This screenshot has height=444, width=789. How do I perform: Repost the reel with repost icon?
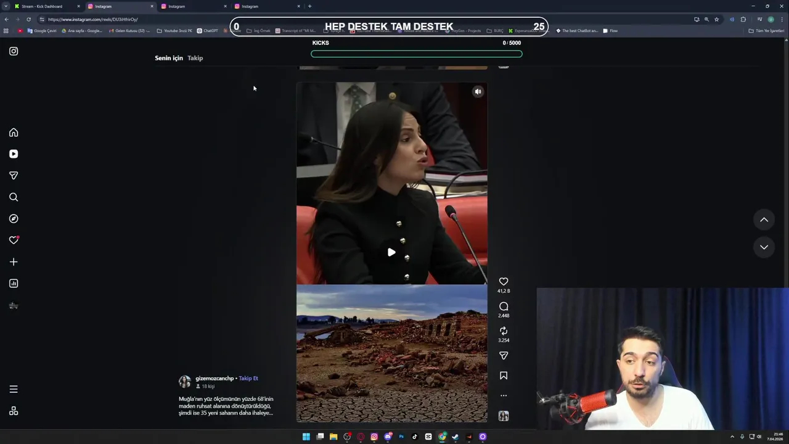(504, 331)
